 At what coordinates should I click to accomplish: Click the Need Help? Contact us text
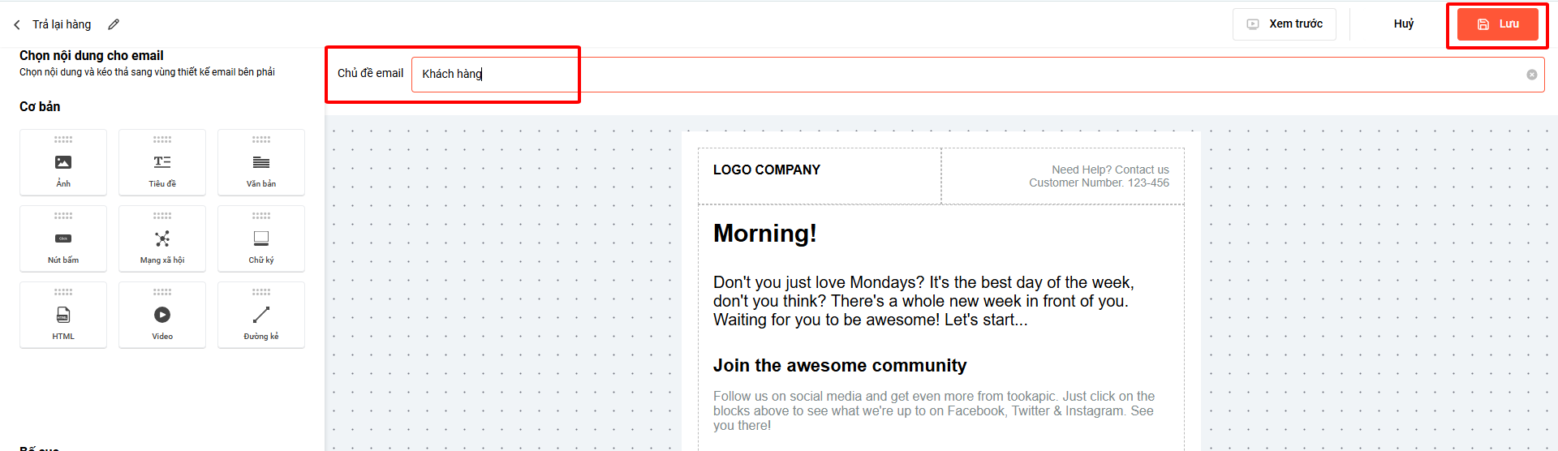click(x=1110, y=170)
